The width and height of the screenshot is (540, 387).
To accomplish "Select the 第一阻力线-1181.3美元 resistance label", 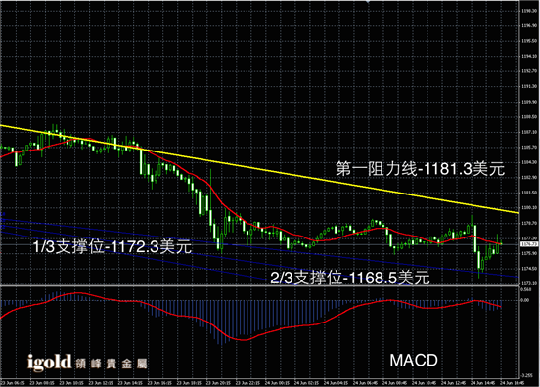I will click(420, 169).
